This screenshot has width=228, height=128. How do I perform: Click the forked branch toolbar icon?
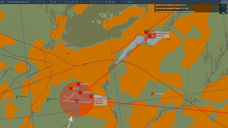[65, 2]
